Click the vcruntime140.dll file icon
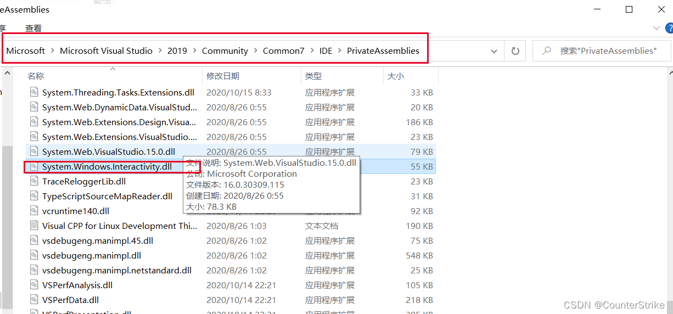This screenshot has width=673, height=314. 34,211
